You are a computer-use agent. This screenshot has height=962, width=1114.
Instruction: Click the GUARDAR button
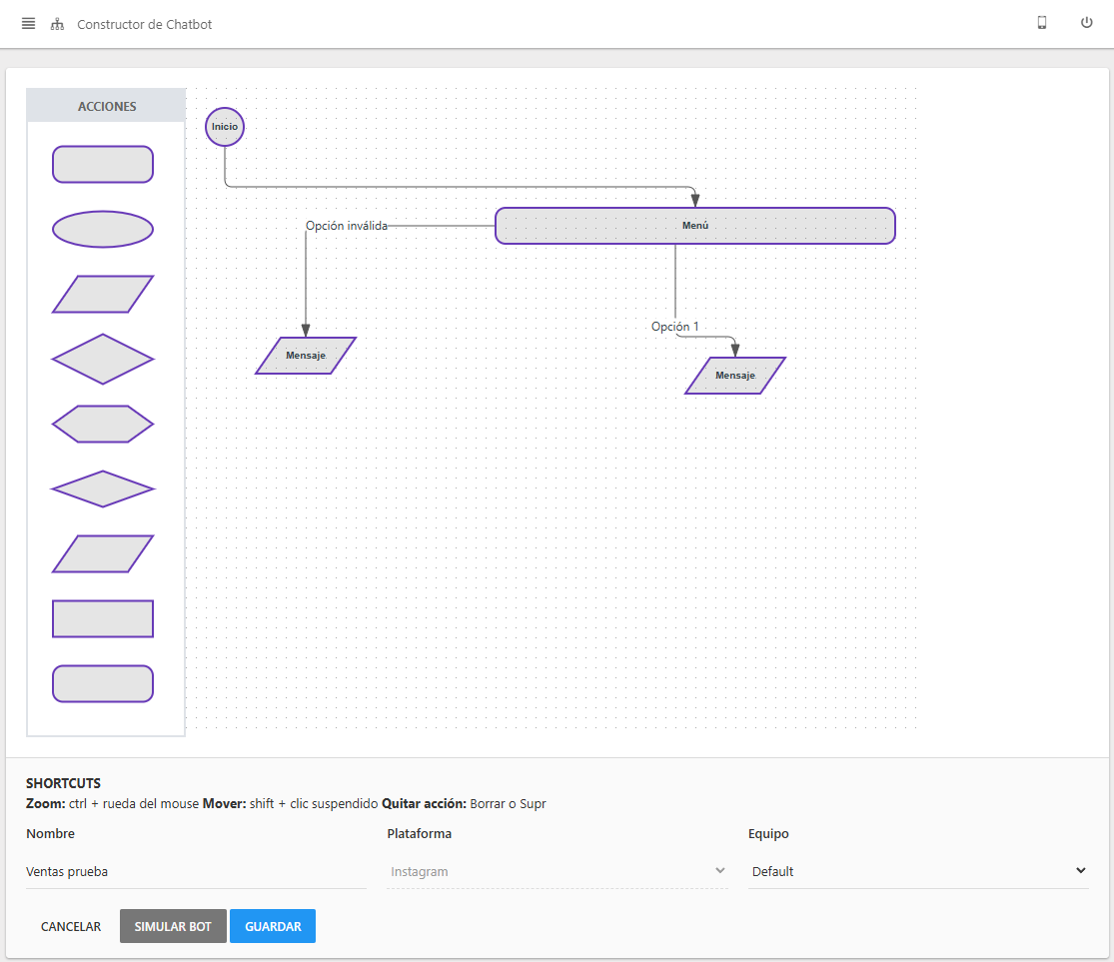coord(272,926)
